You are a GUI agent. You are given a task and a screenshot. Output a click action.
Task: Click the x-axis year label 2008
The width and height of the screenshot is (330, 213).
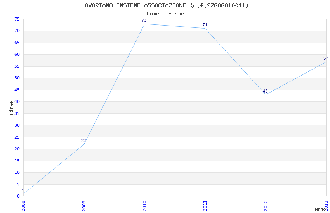[23, 206]
